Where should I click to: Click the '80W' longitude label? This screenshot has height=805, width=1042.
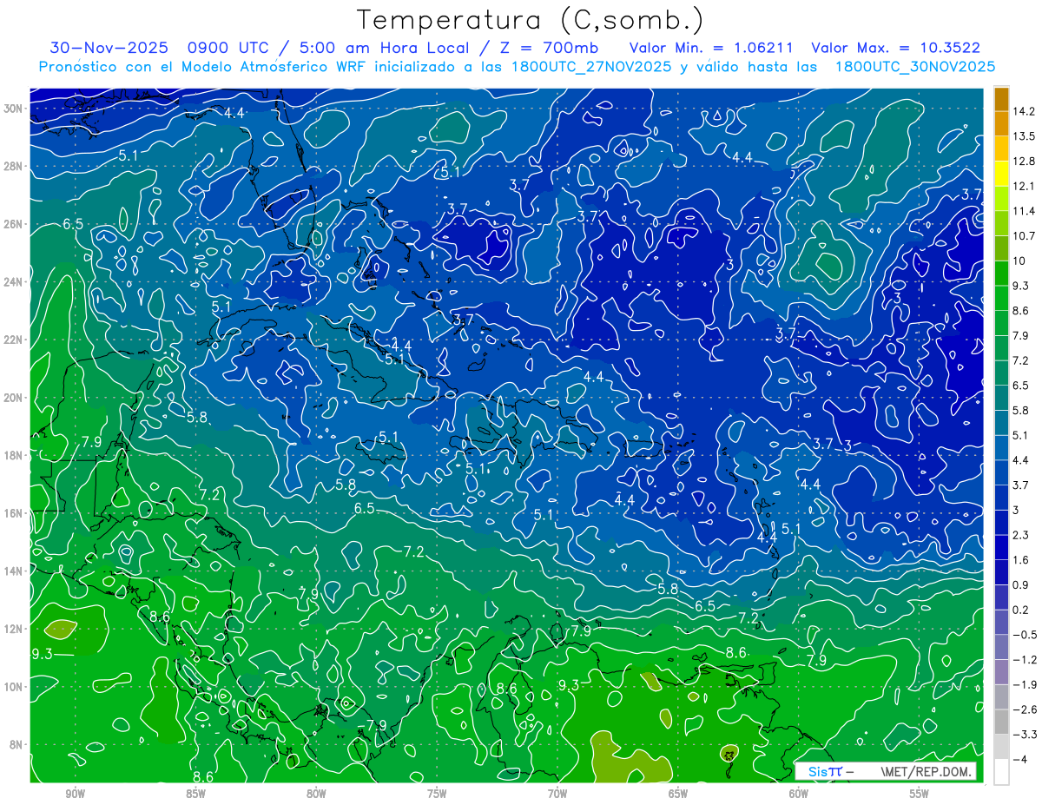[316, 794]
